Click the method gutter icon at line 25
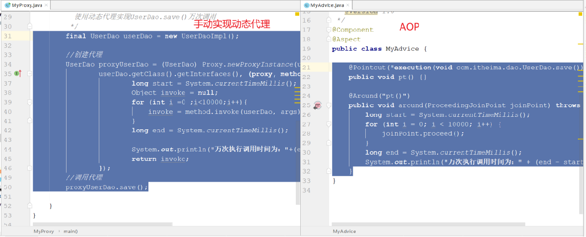 coord(317,105)
